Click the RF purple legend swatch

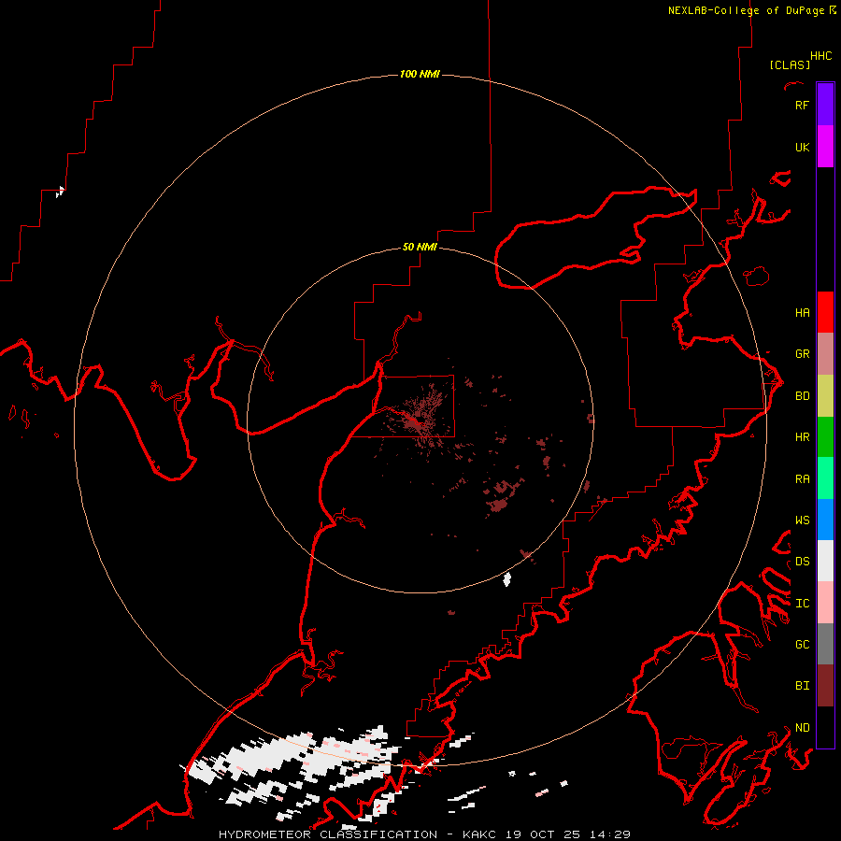pyautogui.click(x=825, y=105)
